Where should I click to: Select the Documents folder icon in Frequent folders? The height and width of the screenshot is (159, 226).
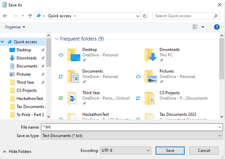[73, 77]
